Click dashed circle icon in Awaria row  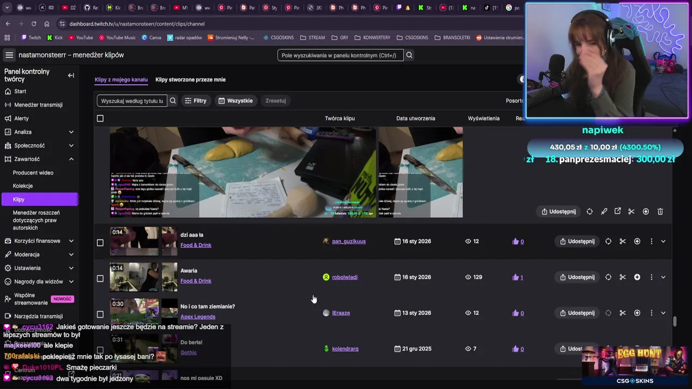tap(608, 277)
